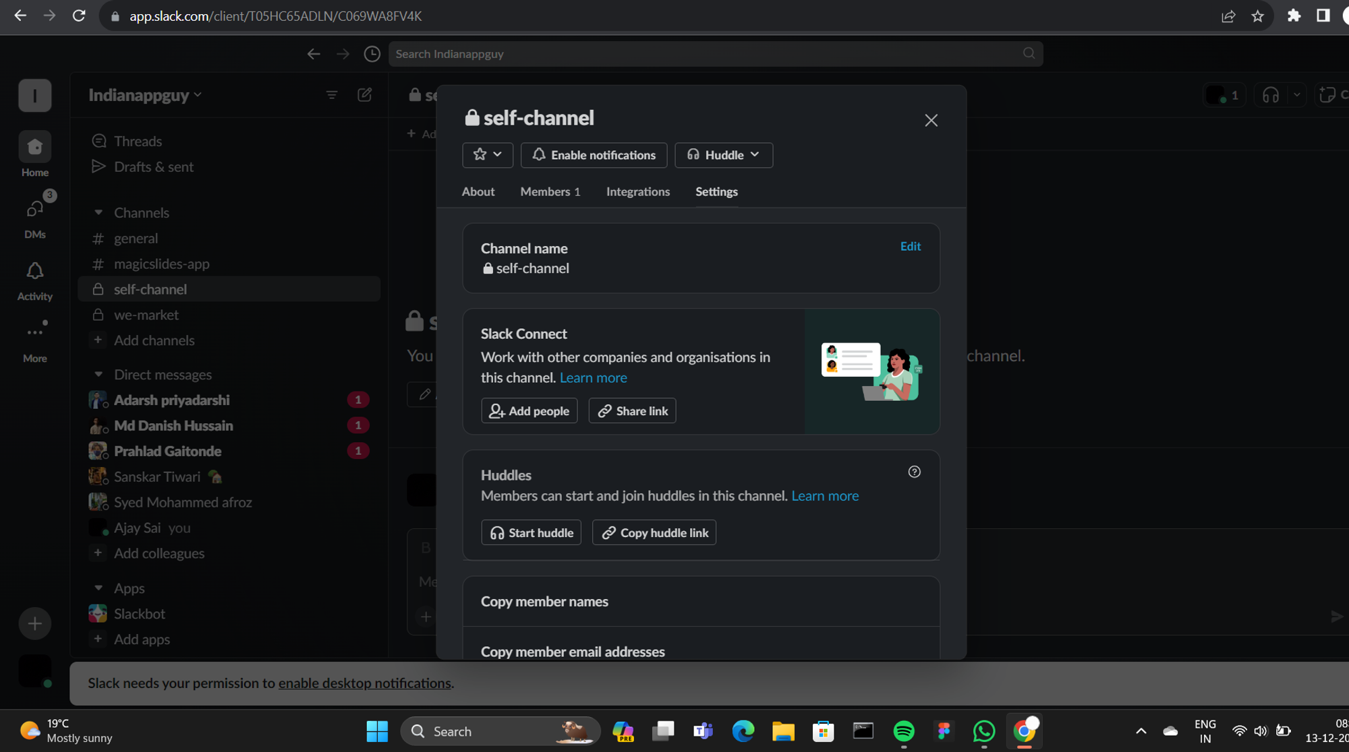Image resolution: width=1349 pixels, height=752 pixels.
Task: Open the magicslides-app channel
Action: pyautogui.click(x=229, y=263)
